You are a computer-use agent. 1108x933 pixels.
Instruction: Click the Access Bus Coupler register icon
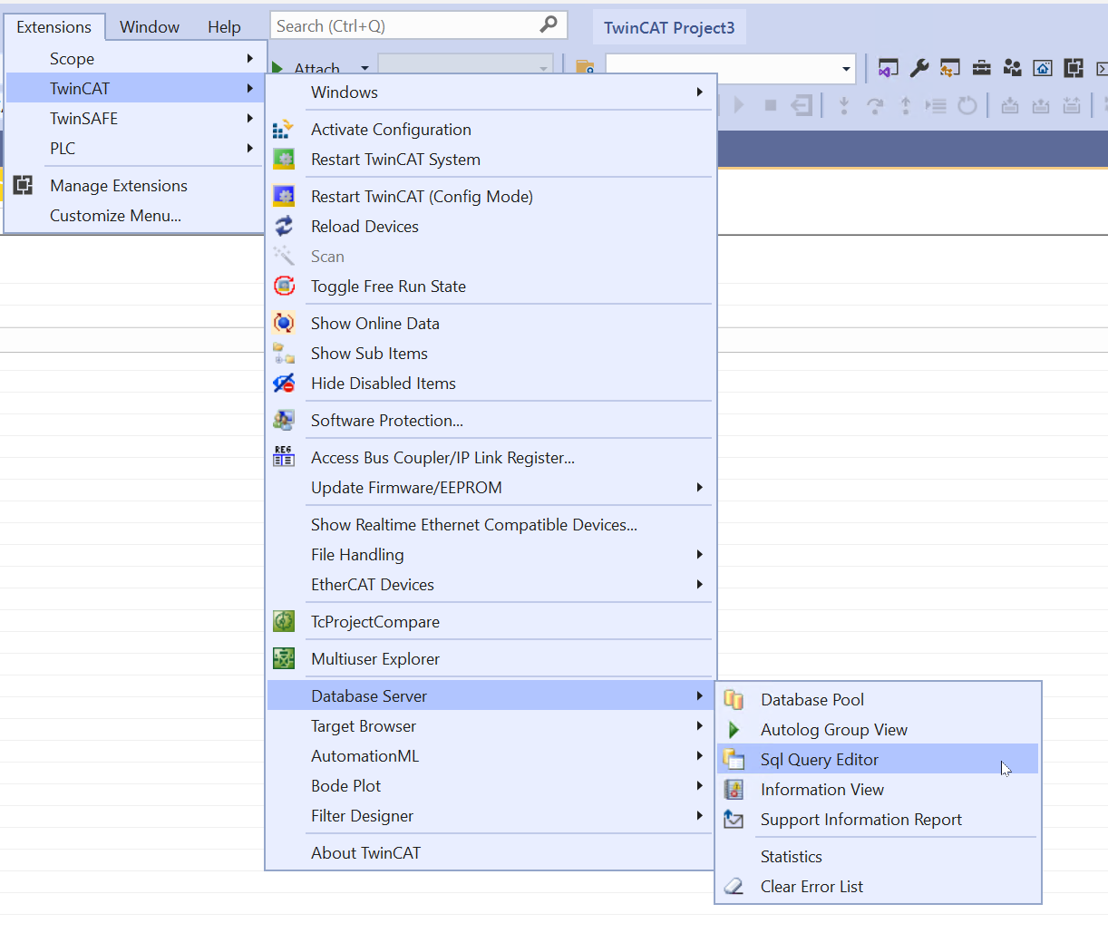pyautogui.click(x=284, y=457)
